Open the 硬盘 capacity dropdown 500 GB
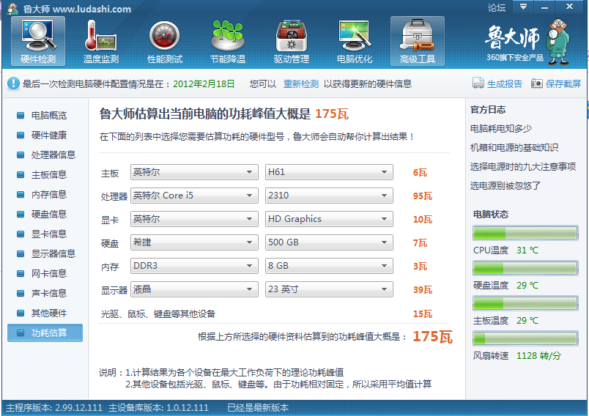This screenshot has height=416, width=589. pyautogui.click(x=329, y=242)
